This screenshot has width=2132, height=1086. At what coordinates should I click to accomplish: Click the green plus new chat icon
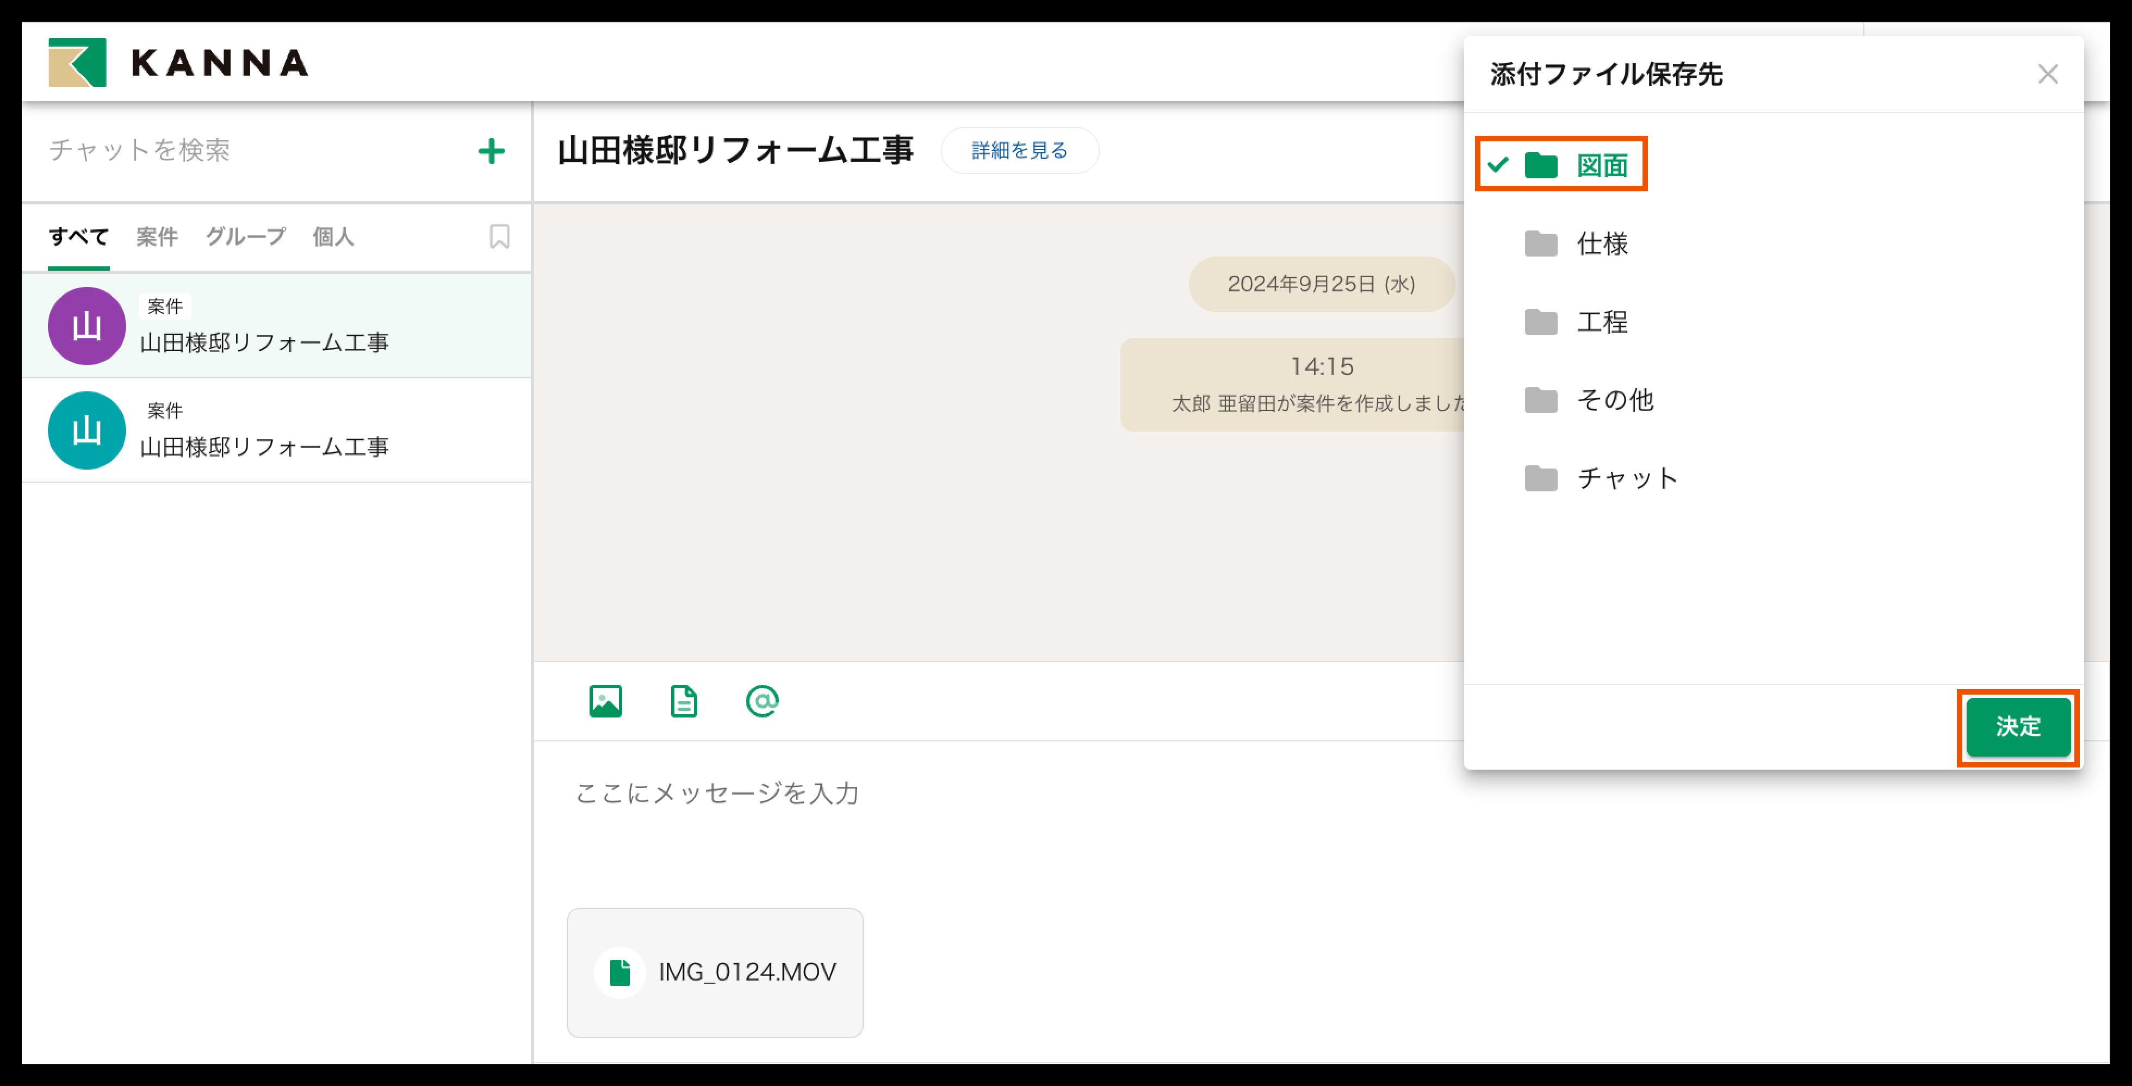(491, 151)
